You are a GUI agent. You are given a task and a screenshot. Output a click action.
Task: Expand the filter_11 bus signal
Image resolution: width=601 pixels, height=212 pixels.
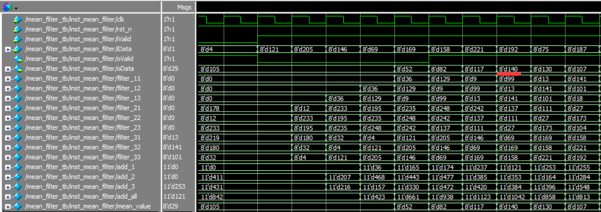coord(7,78)
